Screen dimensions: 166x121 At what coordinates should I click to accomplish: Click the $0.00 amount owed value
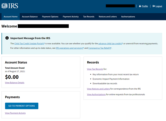point(12,77)
